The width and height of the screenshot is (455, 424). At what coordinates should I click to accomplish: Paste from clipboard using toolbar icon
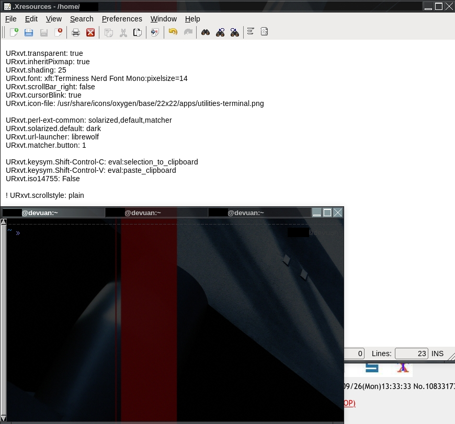coord(138,32)
